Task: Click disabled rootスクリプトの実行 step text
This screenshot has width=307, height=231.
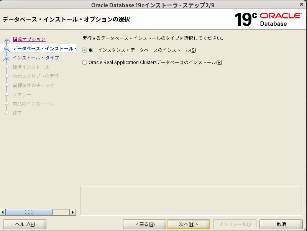Action: [36, 76]
